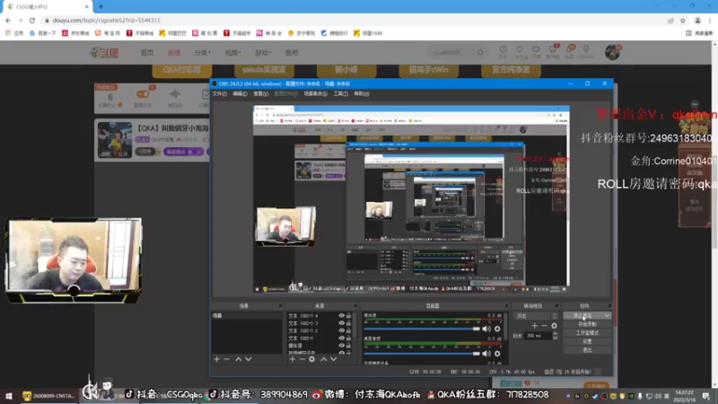Toggle lock on 文本 (GDI+) 4 source
This screenshot has height=404, width=718.
click(348, 316)
